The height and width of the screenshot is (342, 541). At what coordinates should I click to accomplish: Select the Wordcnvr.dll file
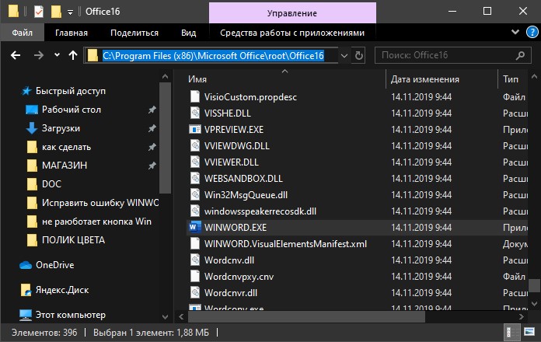(231, 293)
